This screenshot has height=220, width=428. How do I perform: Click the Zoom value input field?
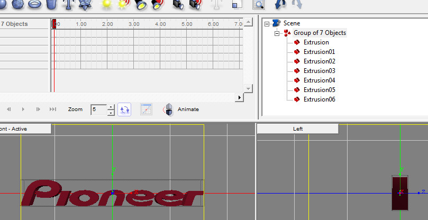tap(99, 109)
